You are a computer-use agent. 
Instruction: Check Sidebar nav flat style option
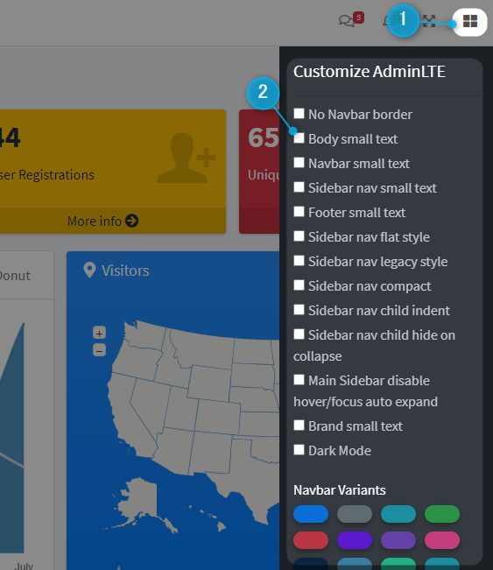(x=299, y=236)
